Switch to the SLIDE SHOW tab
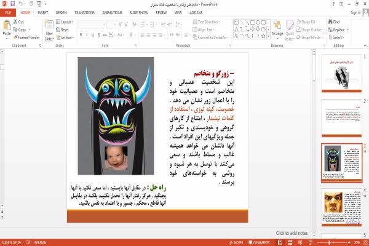The image size is (369, 246). (139, 13)
